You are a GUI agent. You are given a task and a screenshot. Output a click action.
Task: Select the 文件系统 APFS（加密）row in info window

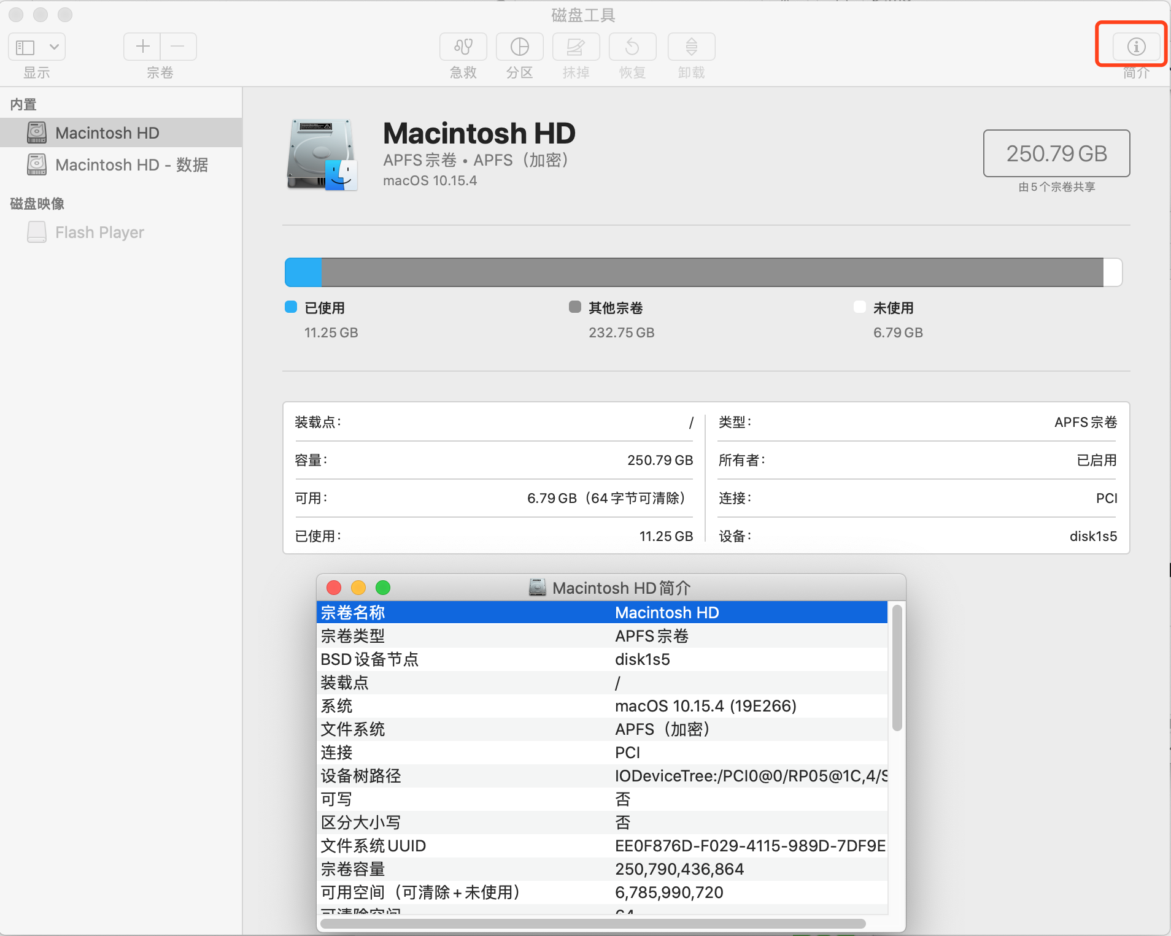coord(602,729)
